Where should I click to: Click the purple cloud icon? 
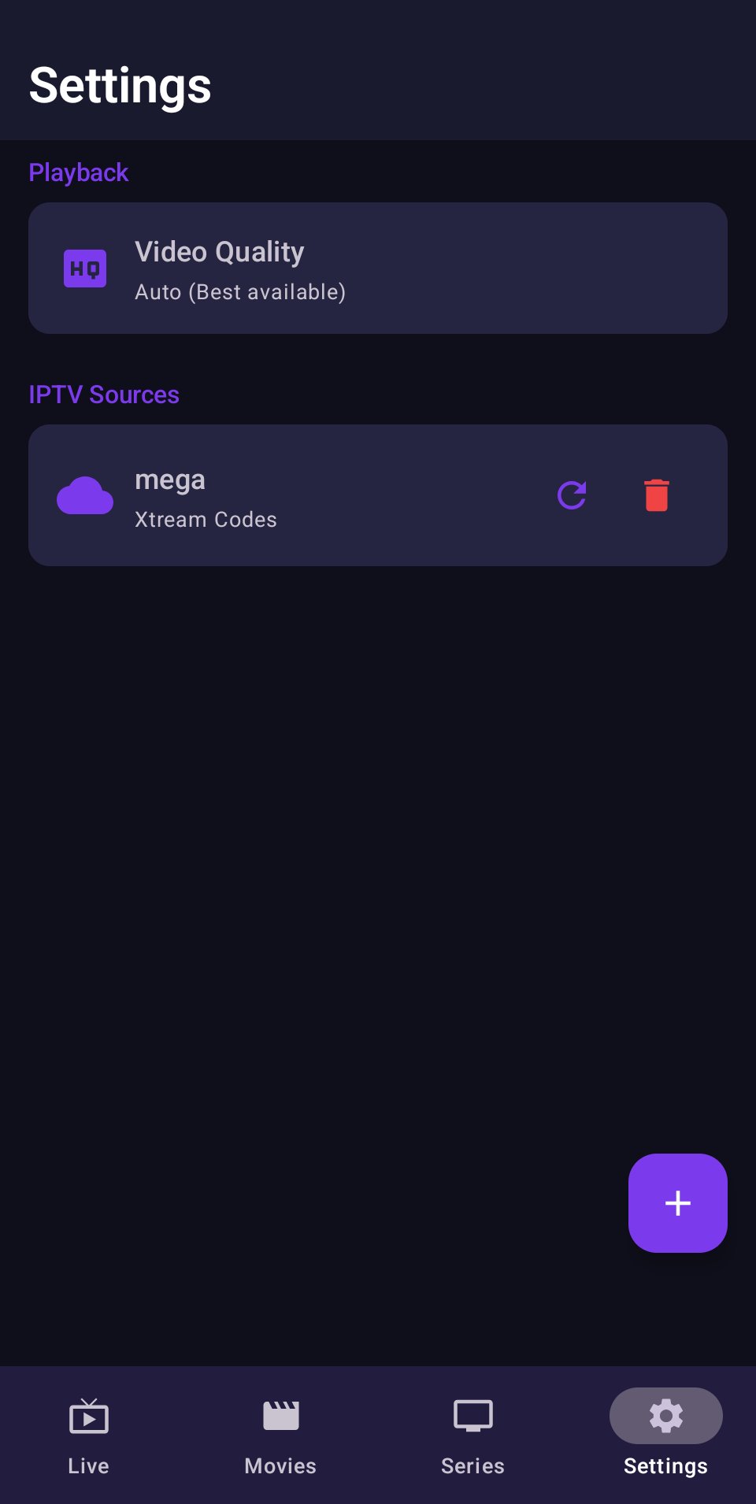tap(85, 495)
